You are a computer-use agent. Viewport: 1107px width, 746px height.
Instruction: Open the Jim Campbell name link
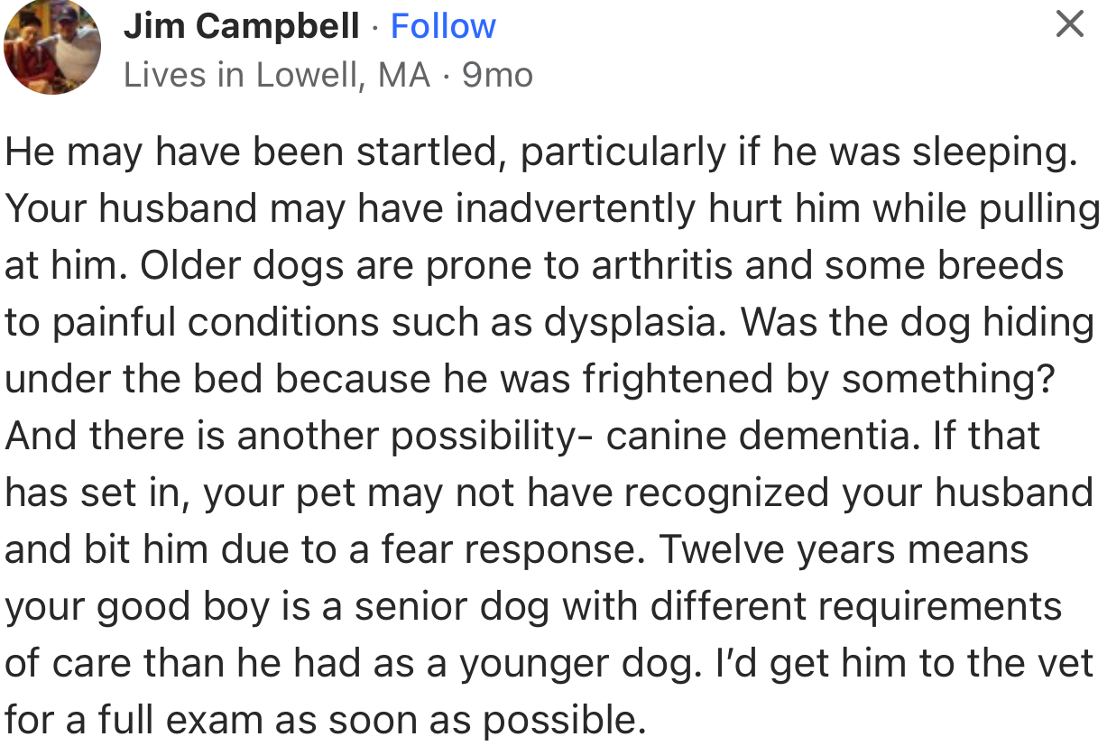coord(242,27)
